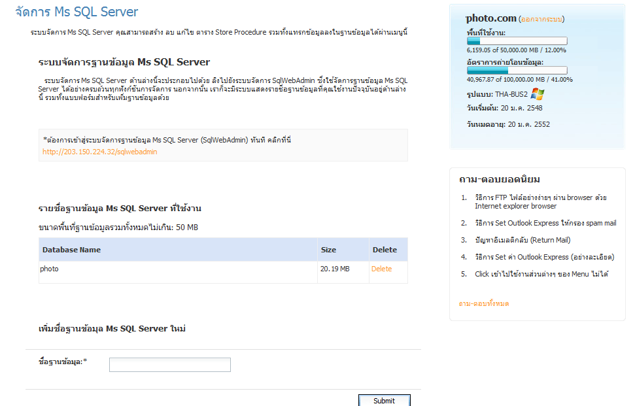Image resolution: width=635 pixels, height=406 pixels.
Task: Open the FAQ on Outlook Express spam filtering
Action: point(545,223)
